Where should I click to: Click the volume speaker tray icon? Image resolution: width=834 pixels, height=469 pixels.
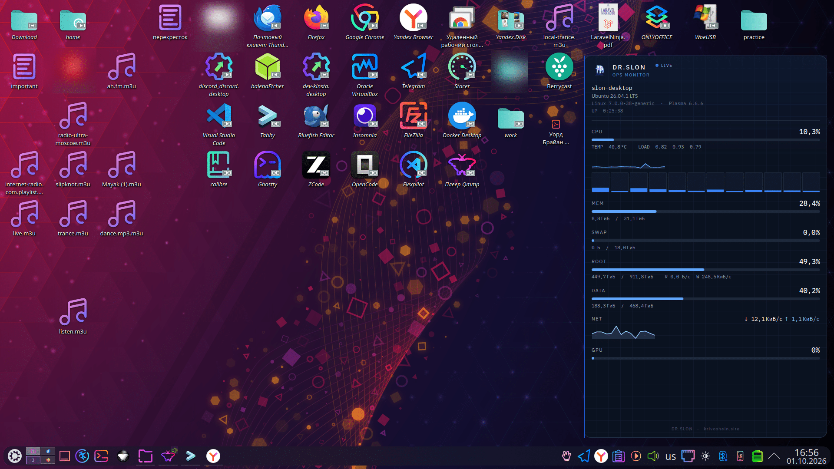click(x=653, y=456)
